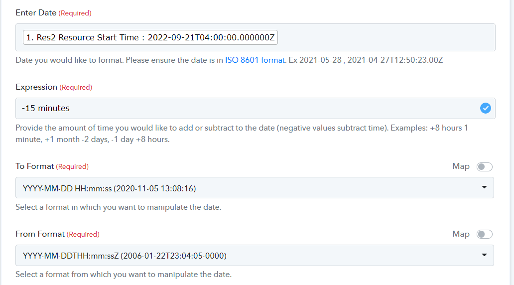The width and height of the screenshot is (514, 285).
Task: Click the help text below From Format
Action: 124,275
